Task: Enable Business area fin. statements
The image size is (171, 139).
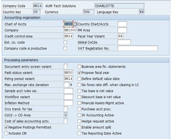Action: pyautogui.click(x=79, y=67)
